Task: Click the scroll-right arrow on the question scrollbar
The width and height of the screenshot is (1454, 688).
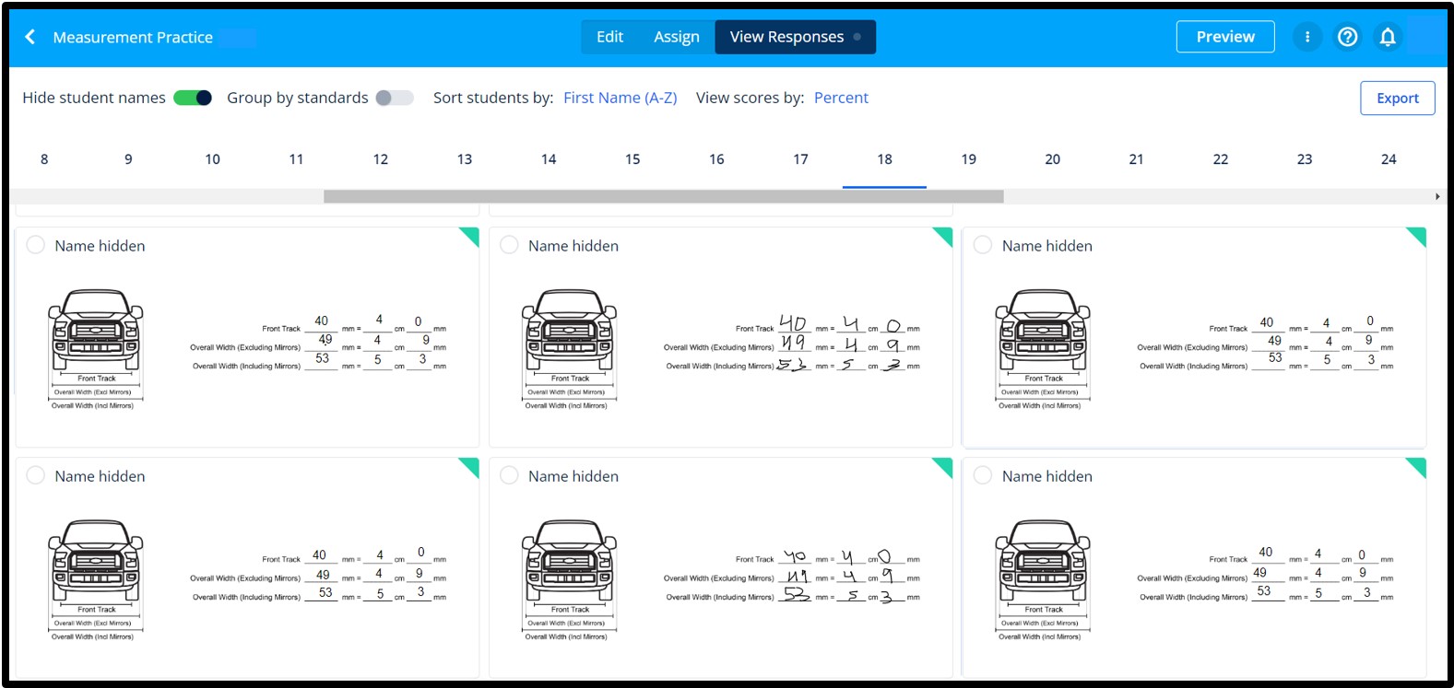Action: [1436, 196]
